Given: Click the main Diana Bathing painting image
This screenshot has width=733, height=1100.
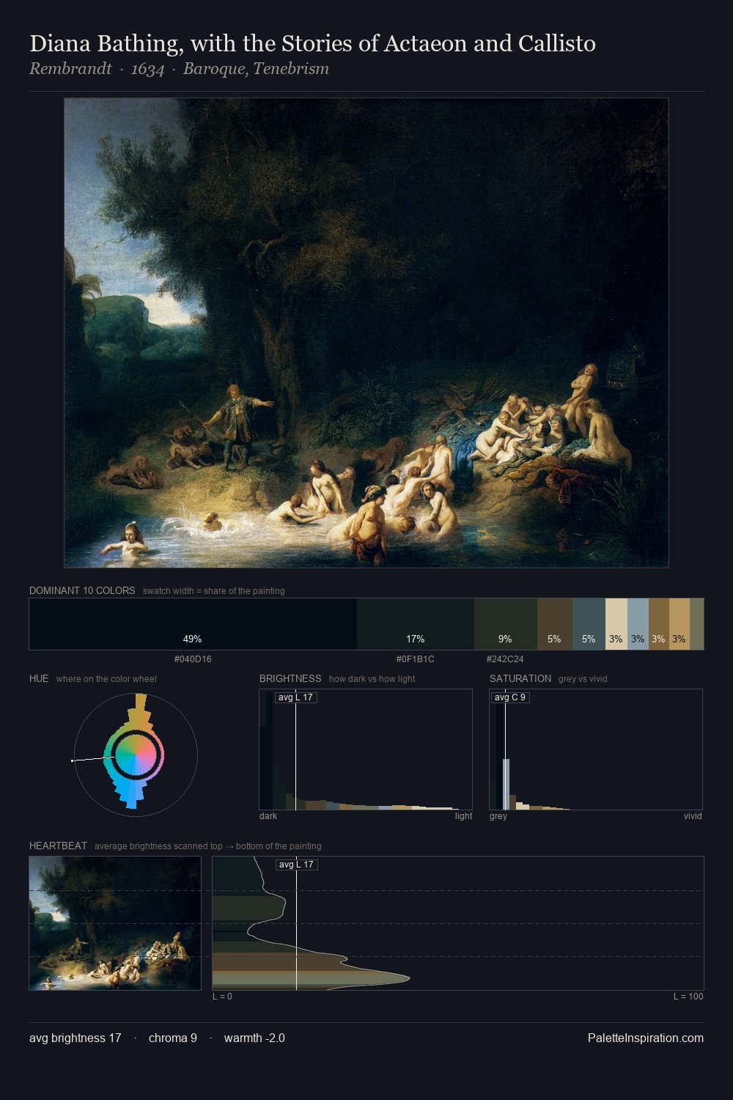Looking at the screenshot, I should [366, 333].
